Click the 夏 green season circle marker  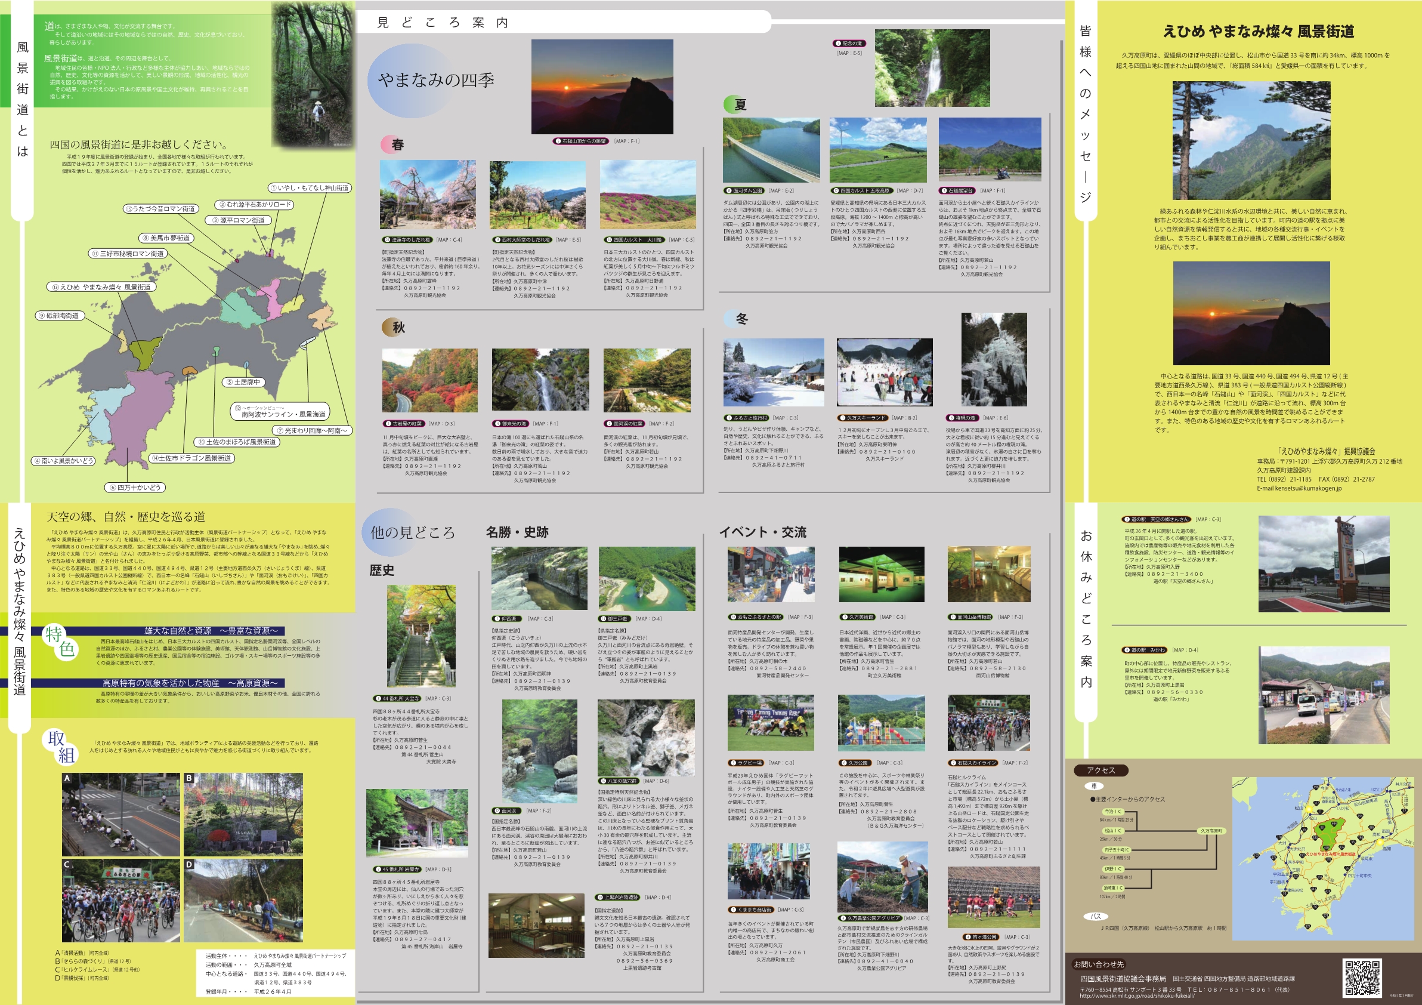(x=733, y=104)
